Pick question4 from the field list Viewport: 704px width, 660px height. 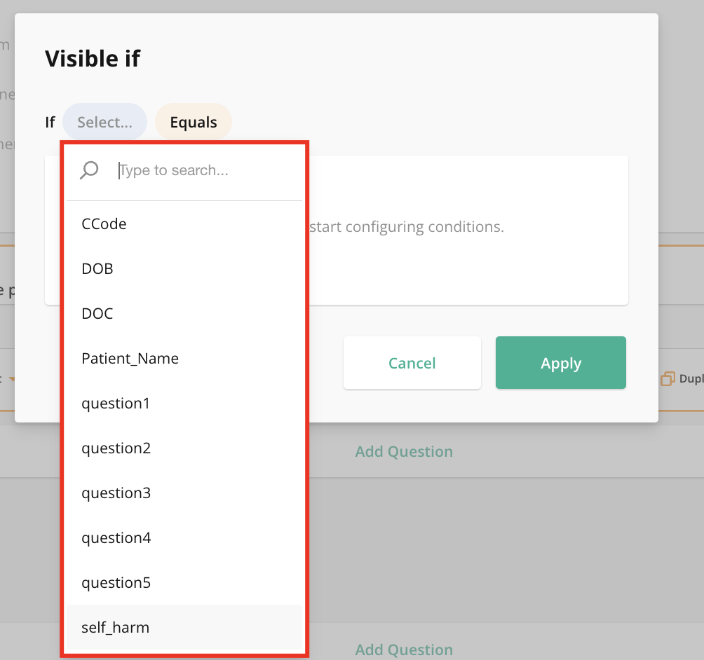click(x=116, y=537)
